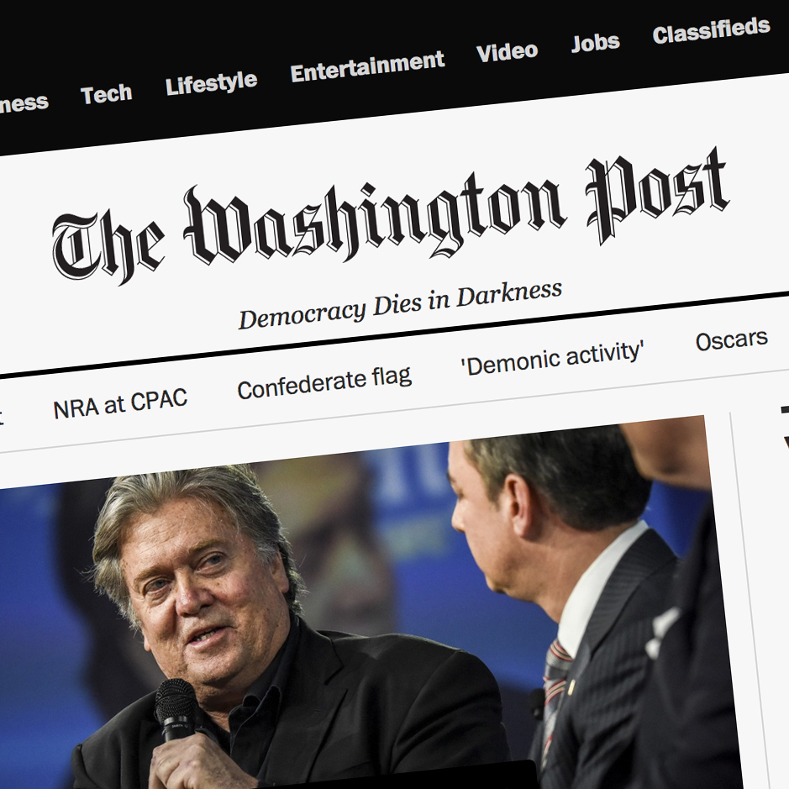Screen dimensions: 789x789
Task: Visit the Jobs page
Action: (x=595, y=43)
